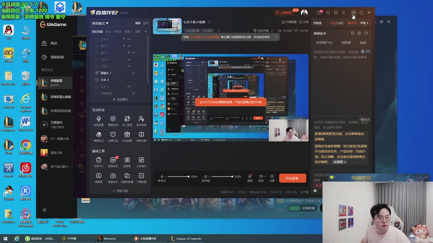Open 设置 gear in the bottom bar
The height and width of the screenshot is (243, 433).
(272, 178)
